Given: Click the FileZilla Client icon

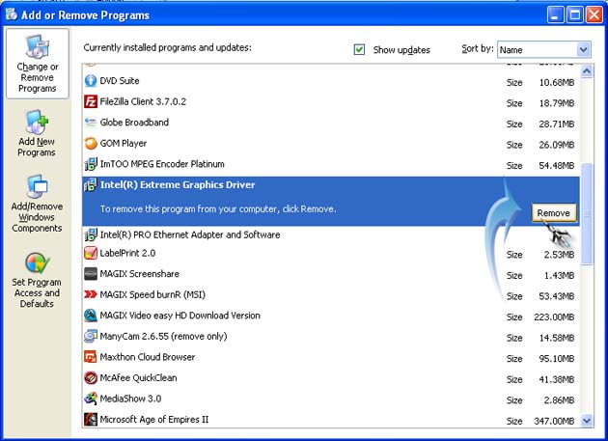Looking at the screenshot, I should click(91, 101).
